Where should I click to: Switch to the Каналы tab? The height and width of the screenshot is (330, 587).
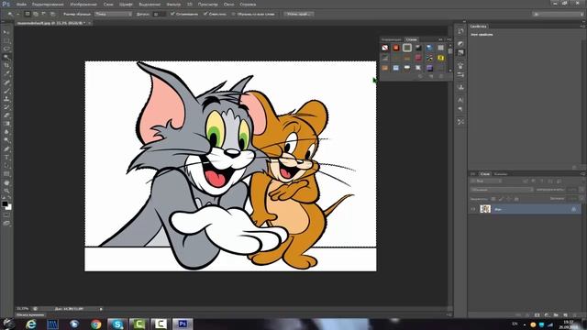coord(501,174)
